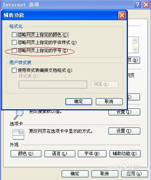Click 取消 in 辅助功能 dialog
Image resolution: width=151 pixels, height=180 pixels.
pos(109,102)
